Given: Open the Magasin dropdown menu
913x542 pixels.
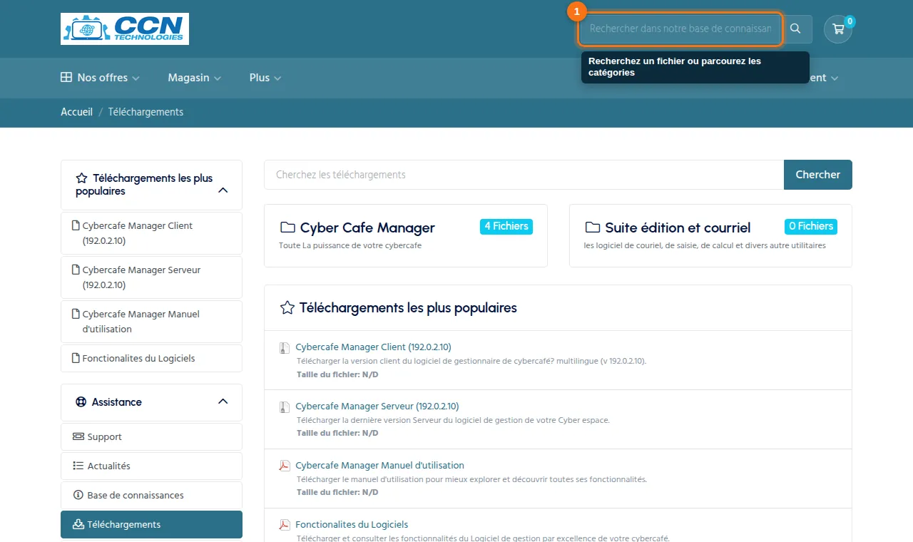Looking at the screenshot, I should (x=195, y=78).
